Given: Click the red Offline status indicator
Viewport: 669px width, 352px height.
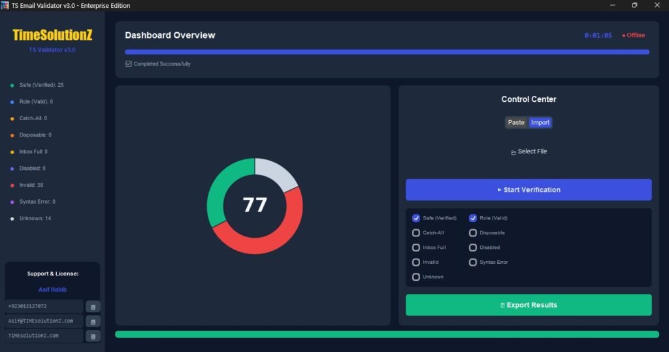Looking at the screenshot, I should (x=633, y=35).
